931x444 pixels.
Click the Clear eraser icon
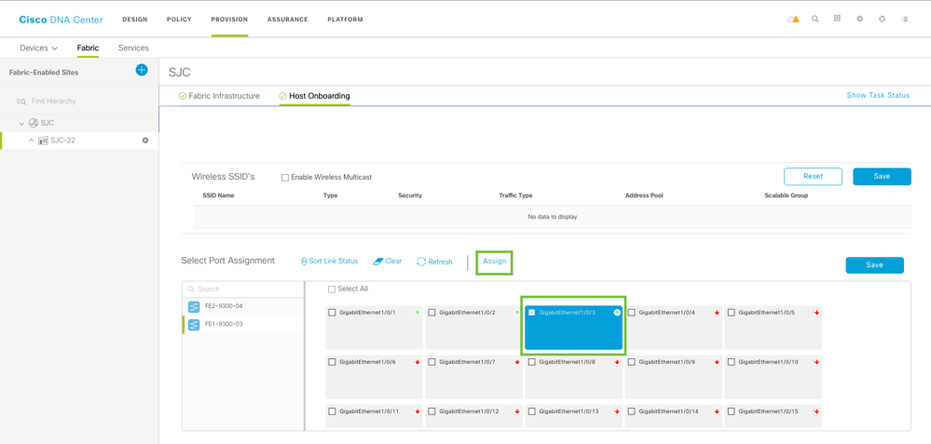(x=377, y=262)
